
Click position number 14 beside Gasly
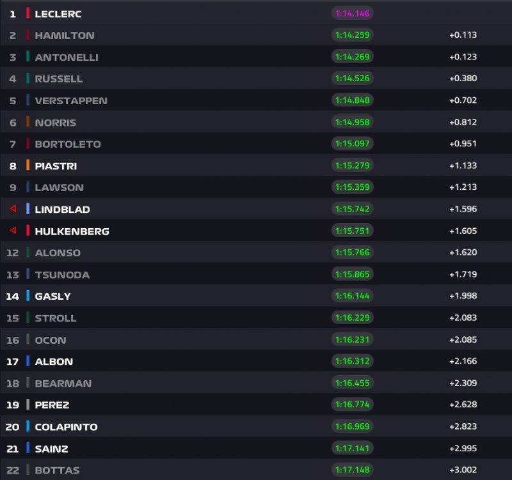[12, 296]
